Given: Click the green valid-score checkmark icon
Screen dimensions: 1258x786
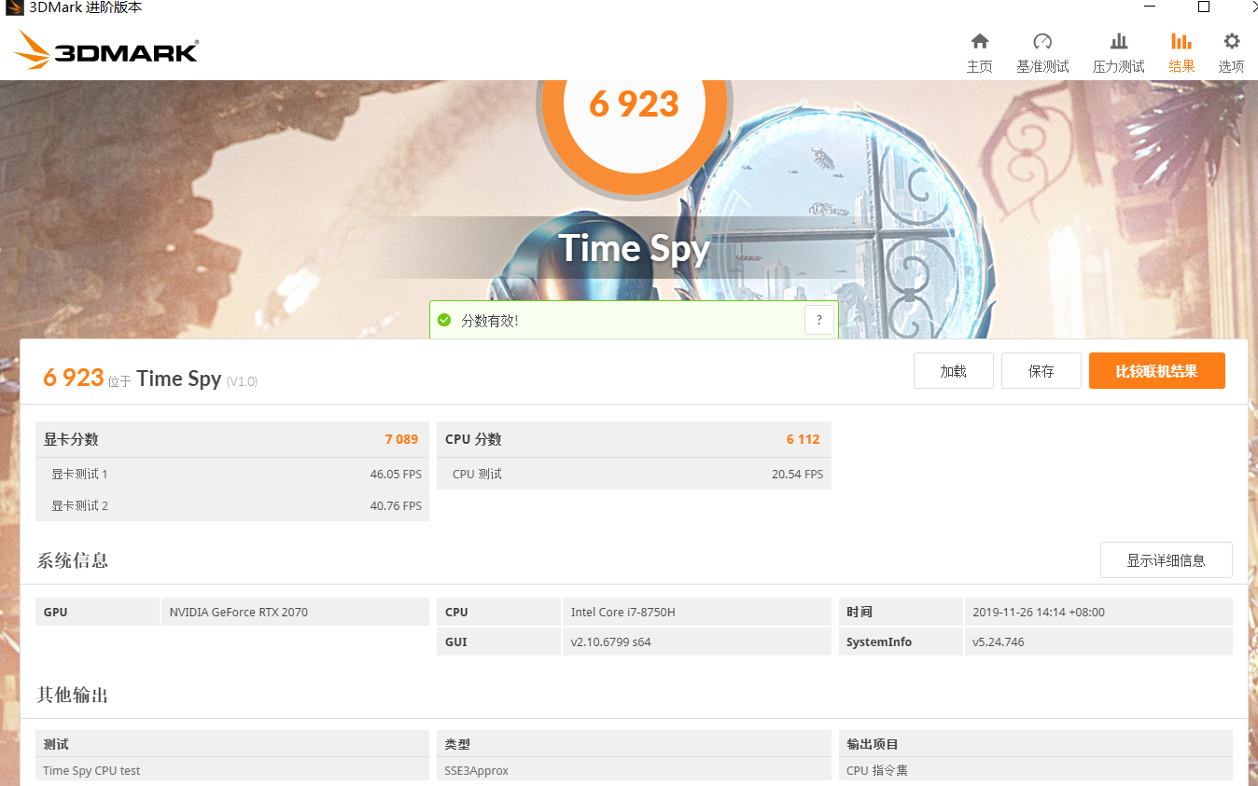Looking at the screenshot, I should point(444,321).
